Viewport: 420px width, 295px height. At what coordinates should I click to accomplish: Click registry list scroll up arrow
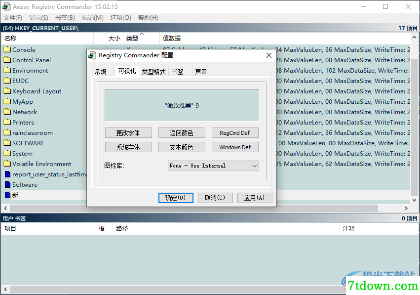click(414, 37)
